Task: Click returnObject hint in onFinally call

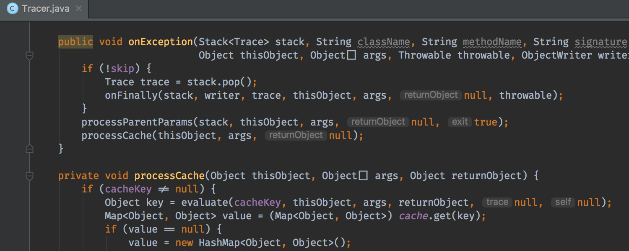Action: coord(431,95)
